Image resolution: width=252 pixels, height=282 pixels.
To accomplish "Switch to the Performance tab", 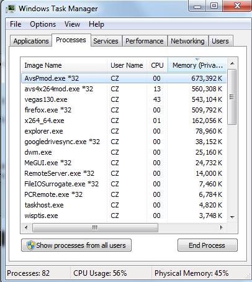I will 145,41.
